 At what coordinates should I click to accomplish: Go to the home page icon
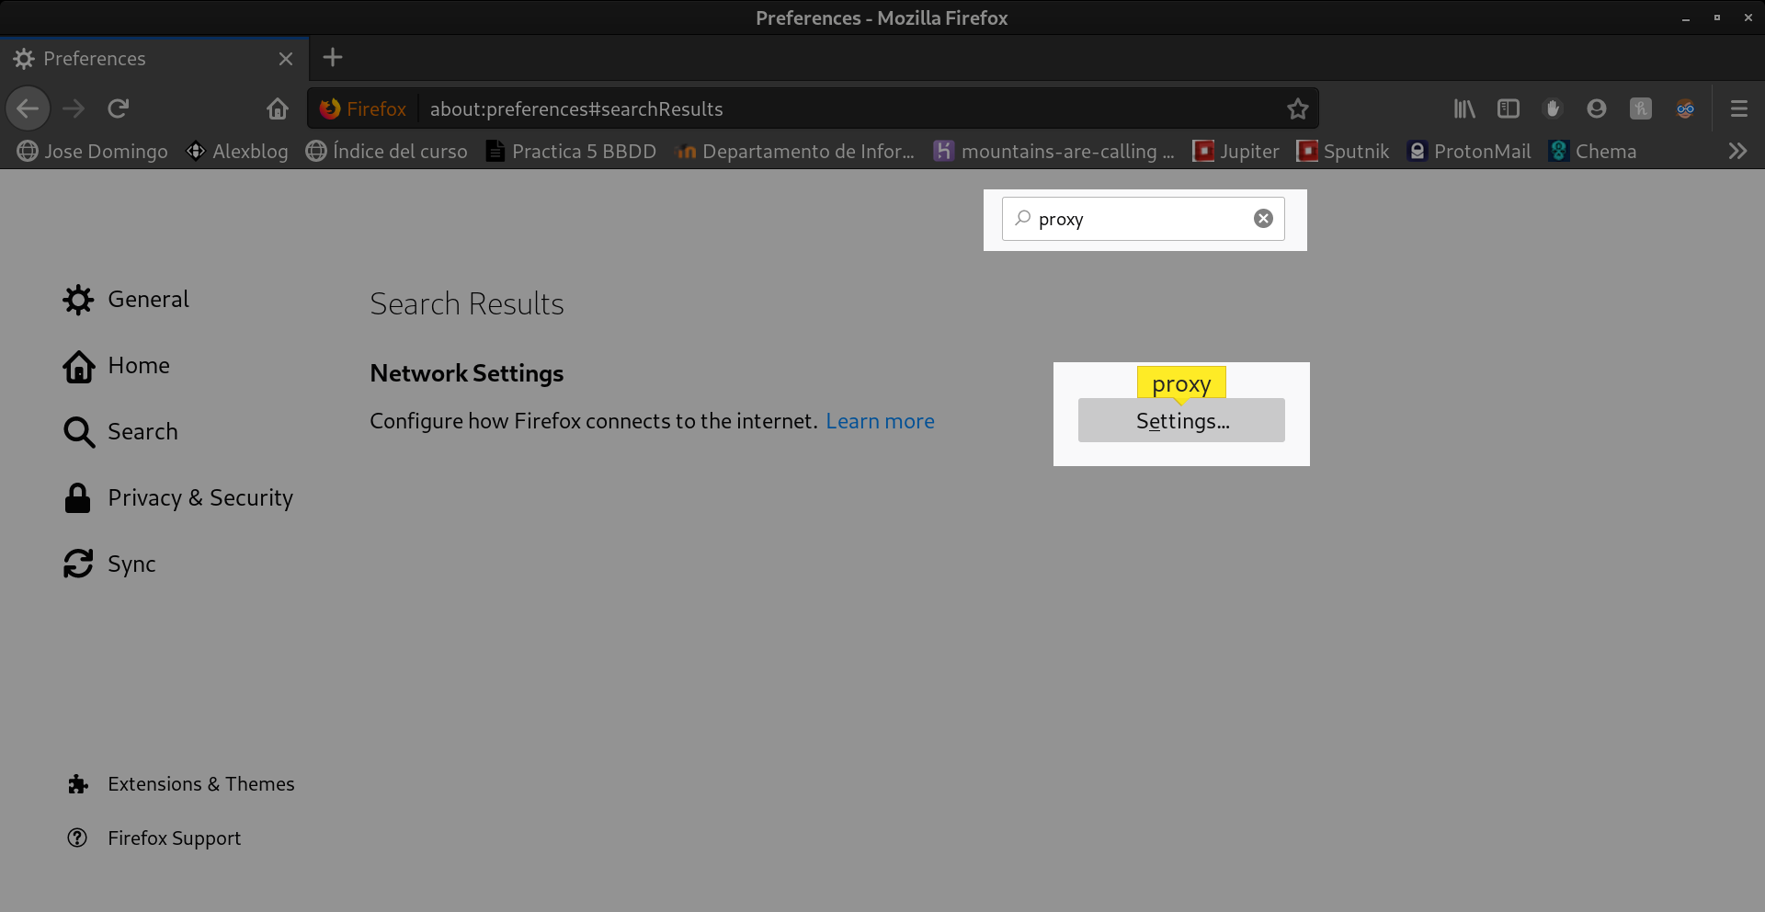tap(277, 109)
